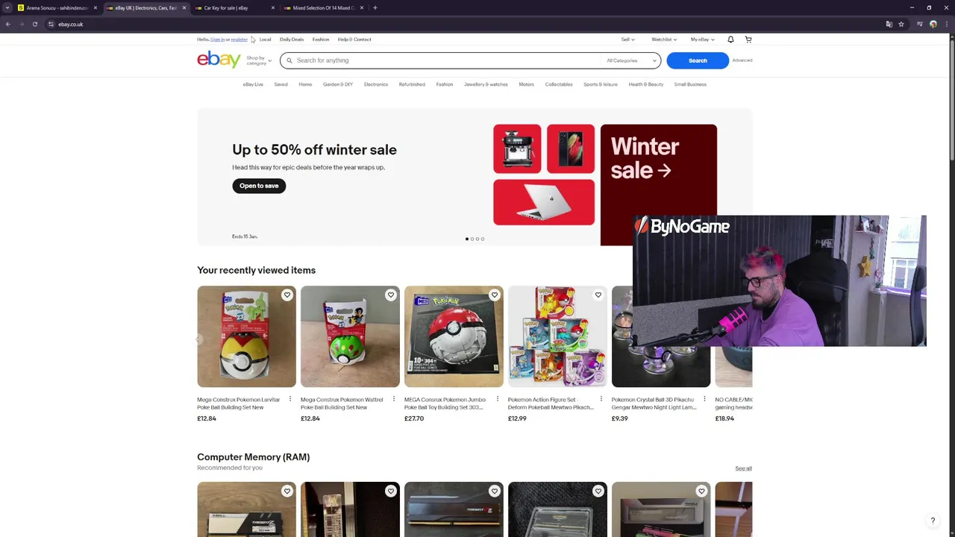955x537 pixels.
Task: Open the eBay notifications bell
Action: coord(730,40)
